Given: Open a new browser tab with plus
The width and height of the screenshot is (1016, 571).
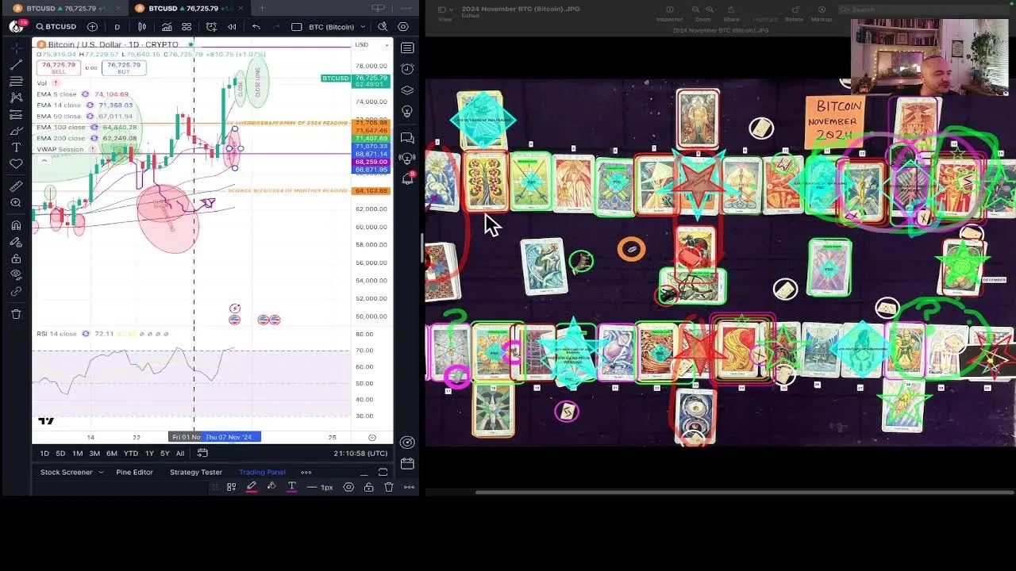Looking at the screenshot, I should [262, 8].
